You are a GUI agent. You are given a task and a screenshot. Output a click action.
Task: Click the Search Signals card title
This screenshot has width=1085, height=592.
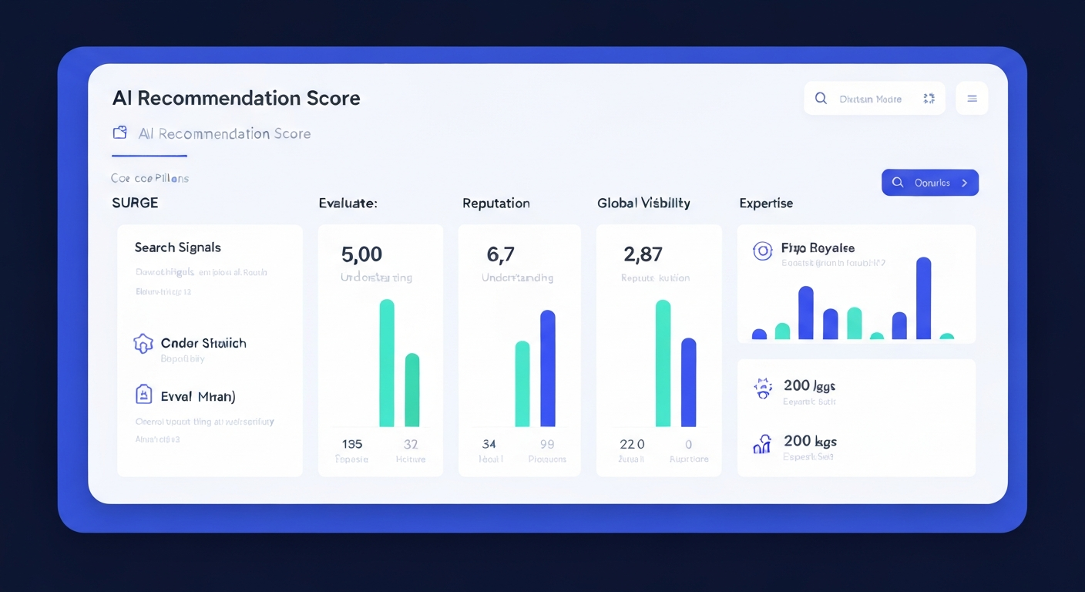point(178,247)
